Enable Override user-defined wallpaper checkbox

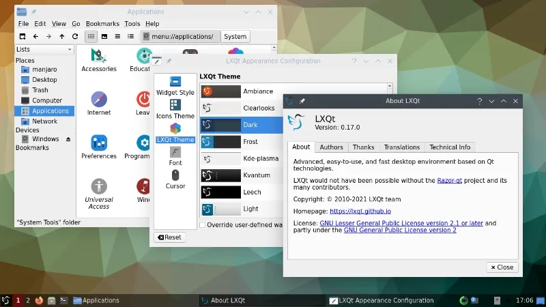coord(202,225)
